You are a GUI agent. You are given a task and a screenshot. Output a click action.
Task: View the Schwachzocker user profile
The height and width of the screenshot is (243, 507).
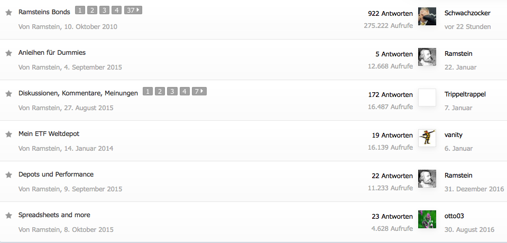click(467, 13)
